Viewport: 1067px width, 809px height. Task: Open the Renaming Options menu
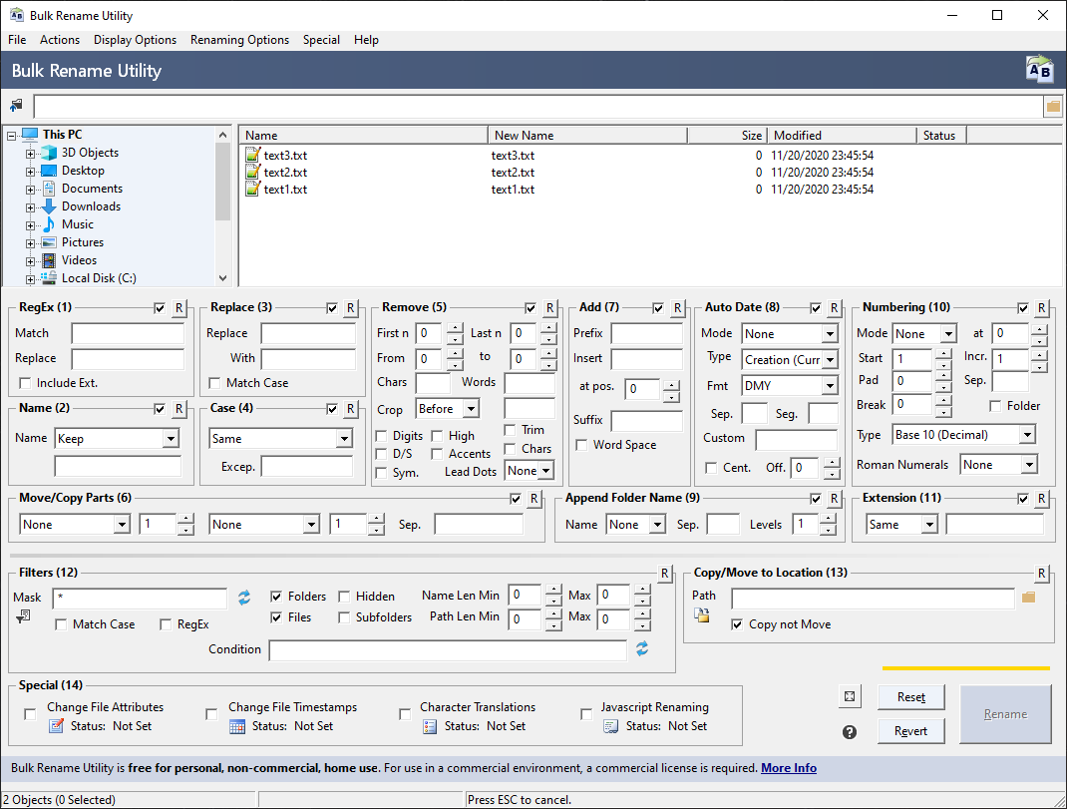point(239,40)
